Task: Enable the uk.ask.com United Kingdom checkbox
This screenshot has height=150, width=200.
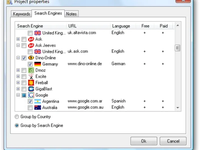Action: pyautogui.click(x=30, y=52)
